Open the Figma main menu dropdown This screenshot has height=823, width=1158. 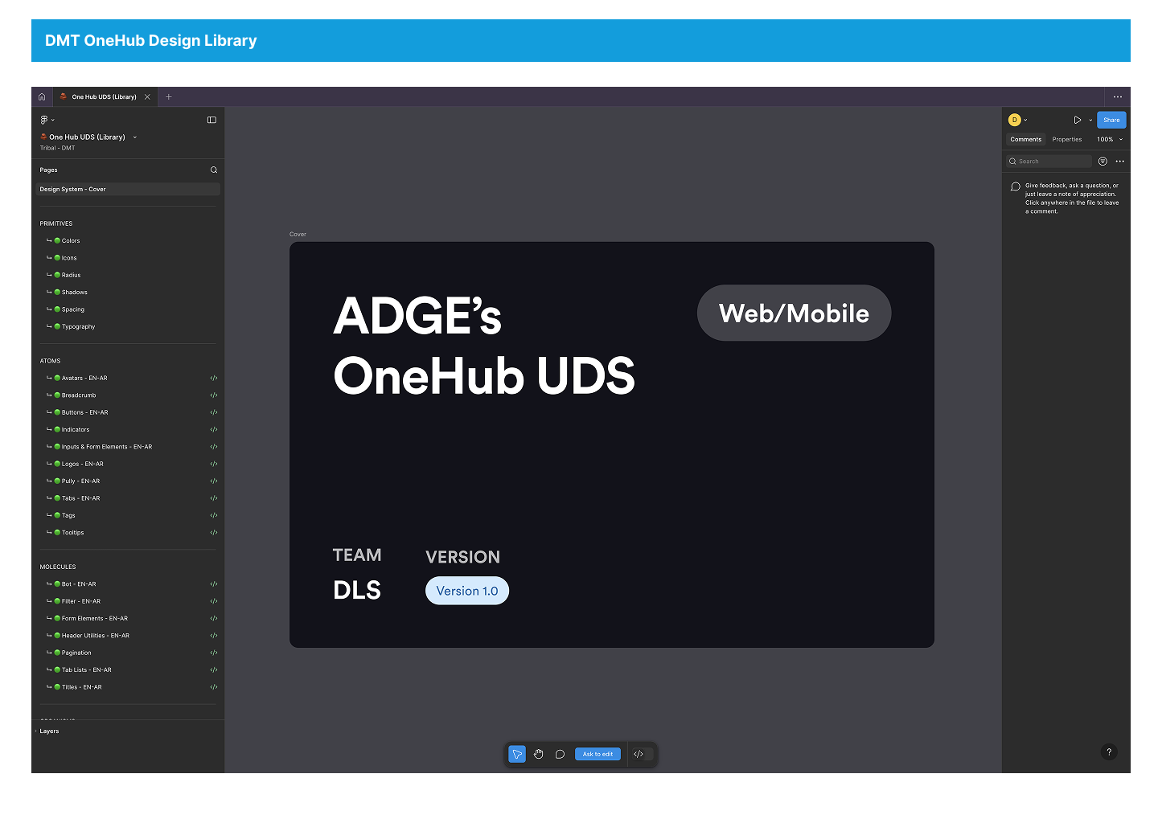47,120
